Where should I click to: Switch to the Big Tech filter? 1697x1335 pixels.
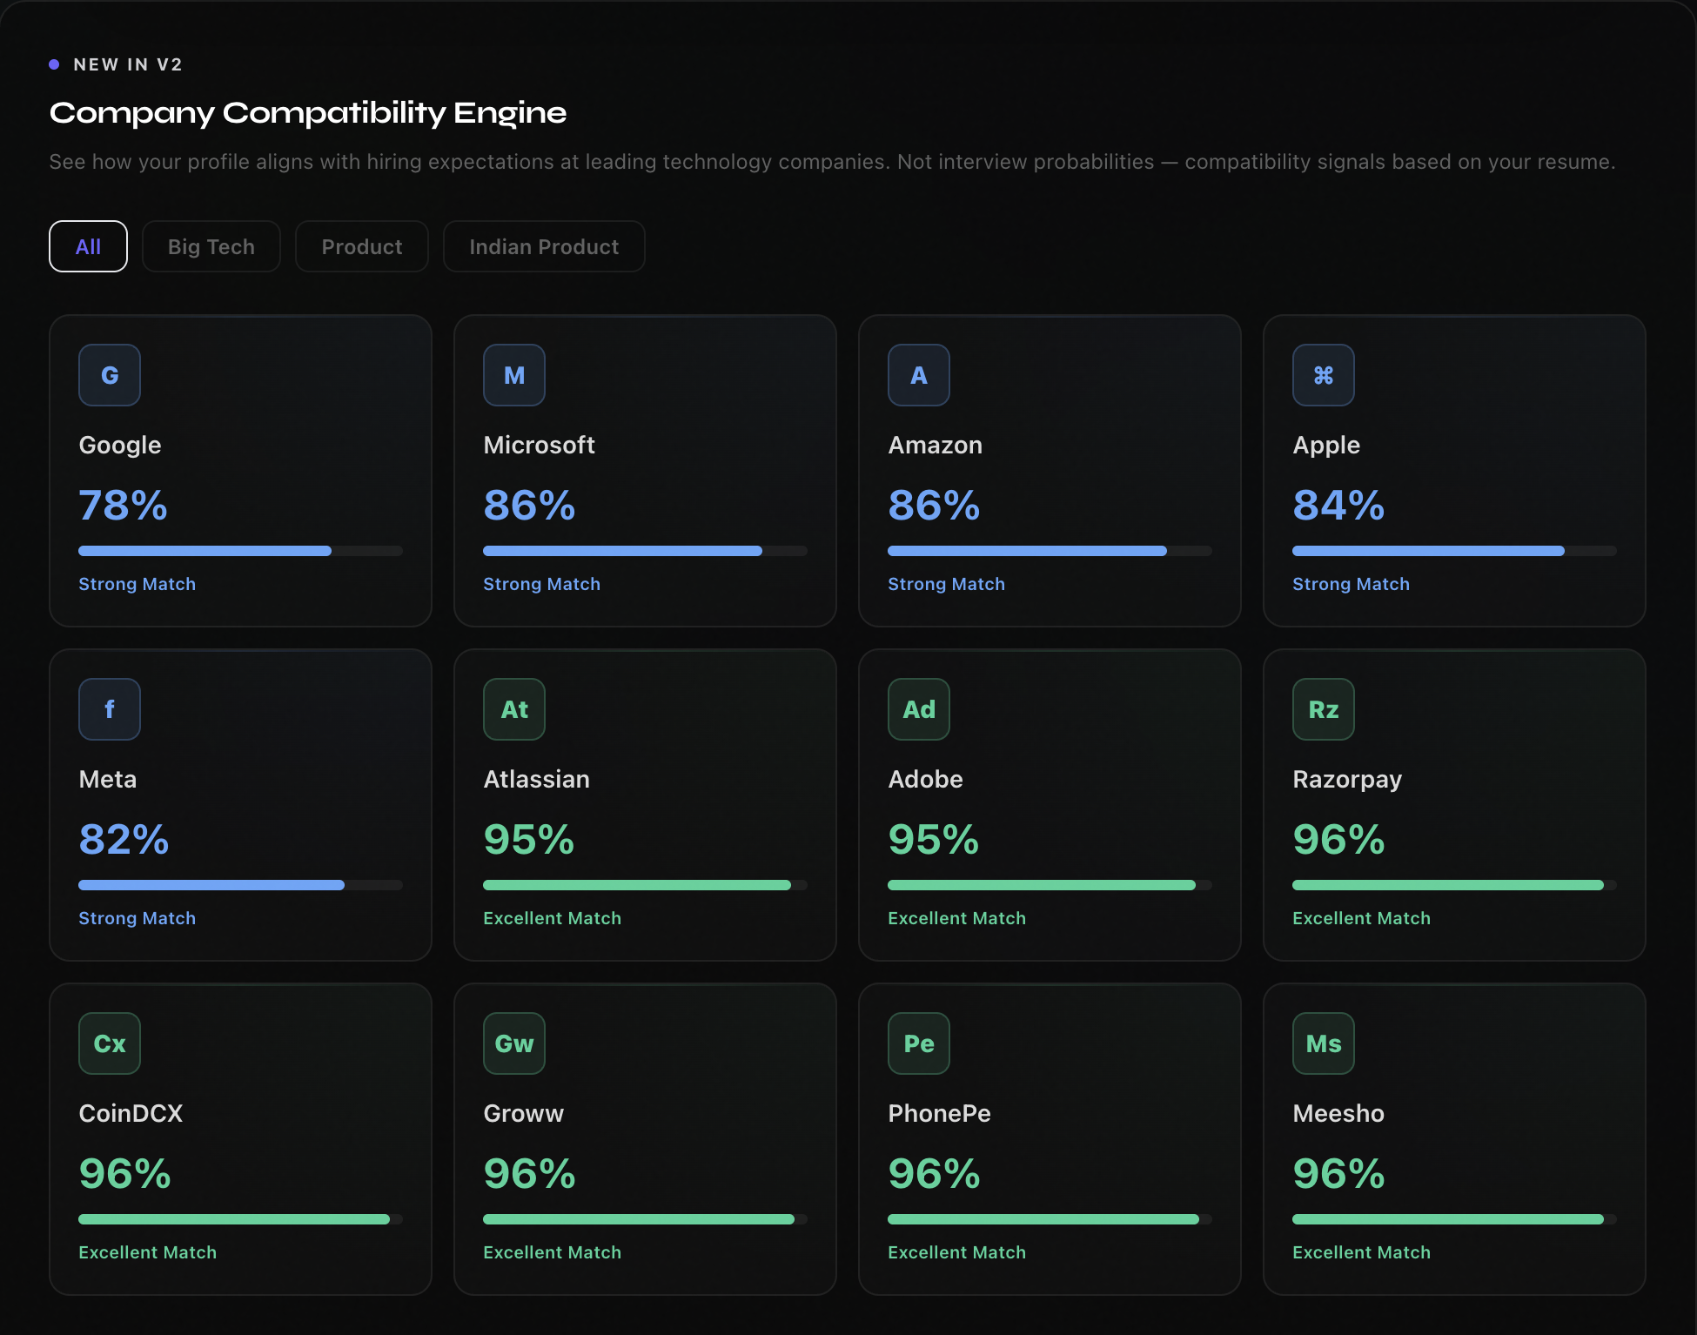point(211,246)
